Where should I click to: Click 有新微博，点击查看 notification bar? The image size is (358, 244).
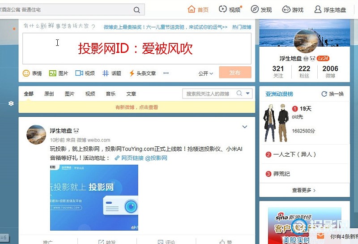137,107
